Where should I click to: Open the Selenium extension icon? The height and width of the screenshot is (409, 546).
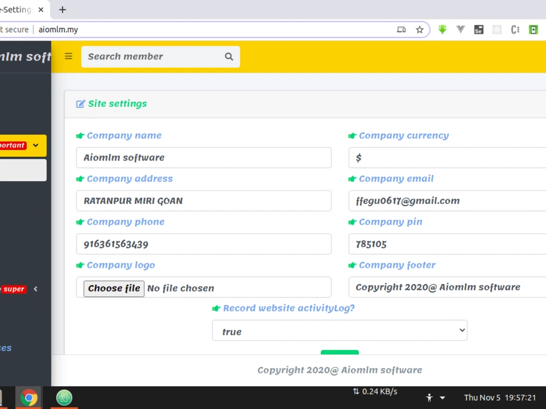point(479,29)
